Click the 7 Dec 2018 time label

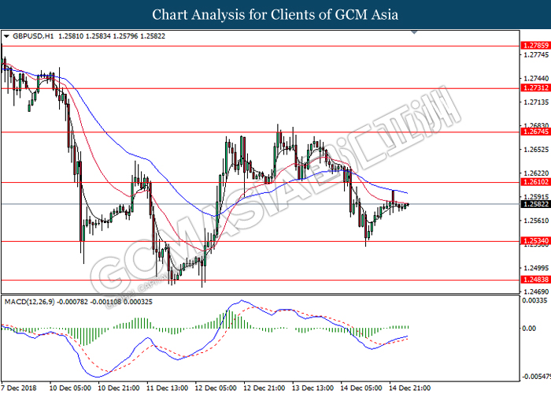pyautogui.click(x=19, y=388)
